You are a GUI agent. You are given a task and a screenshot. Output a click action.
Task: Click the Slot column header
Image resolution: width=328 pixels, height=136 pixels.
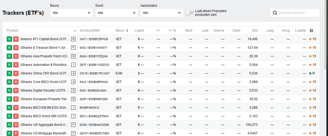point(255,30)
